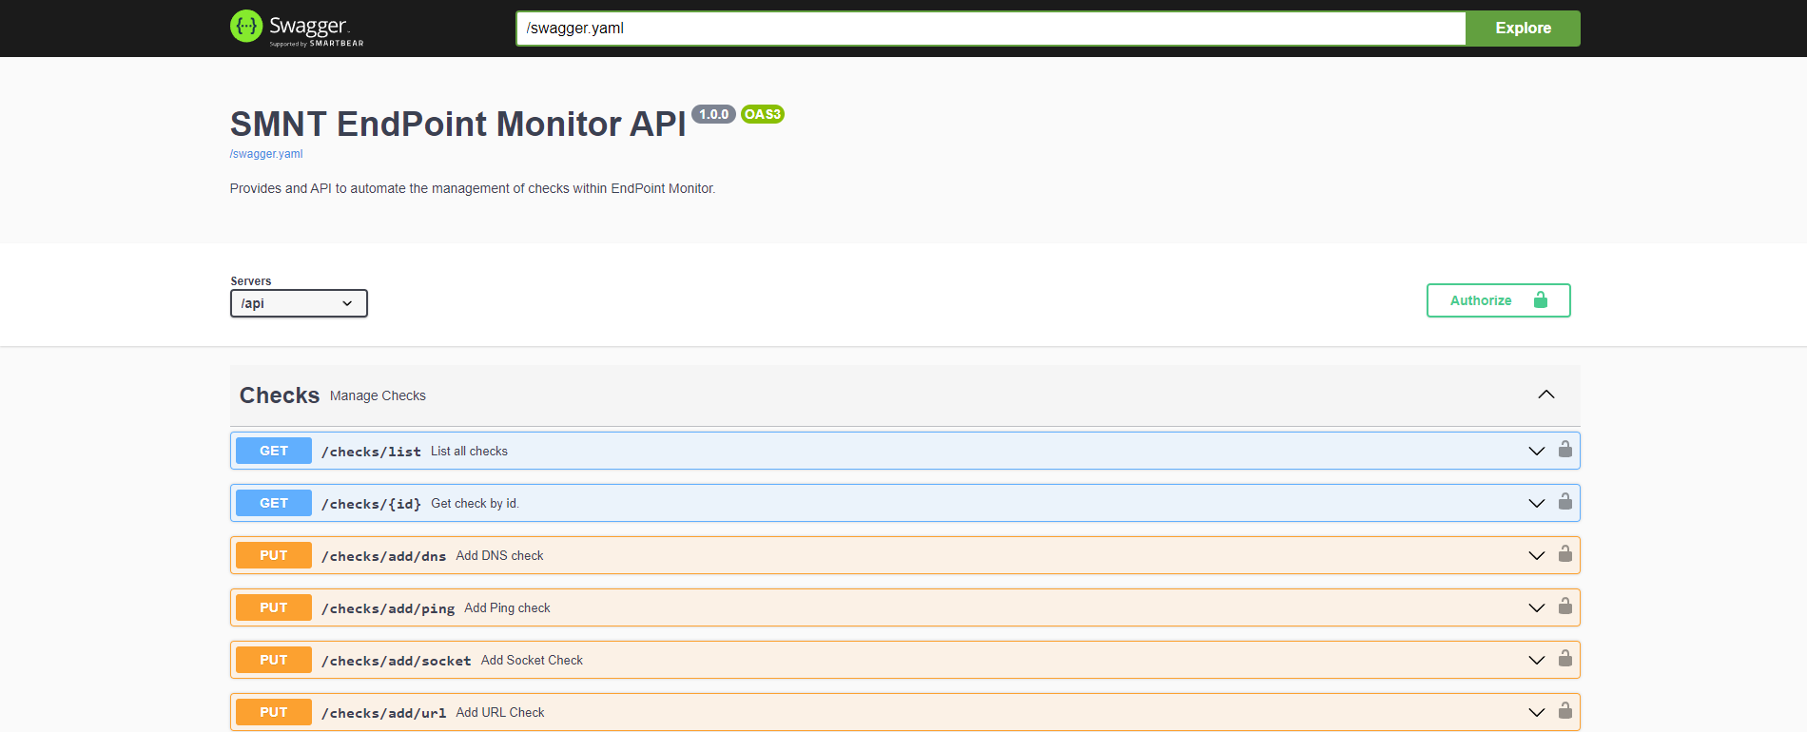Screen dimensions: 1807x732
Task: Click the PUT badge for /checks/add/url
Action: click(x=274, y=712)
